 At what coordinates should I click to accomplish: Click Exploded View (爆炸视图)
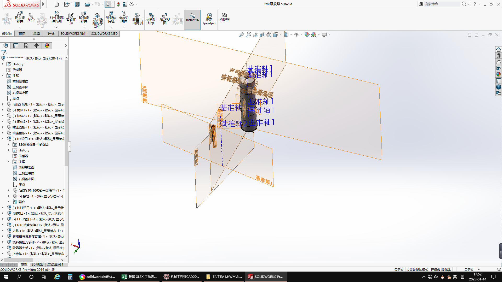(x=165, y=19)
